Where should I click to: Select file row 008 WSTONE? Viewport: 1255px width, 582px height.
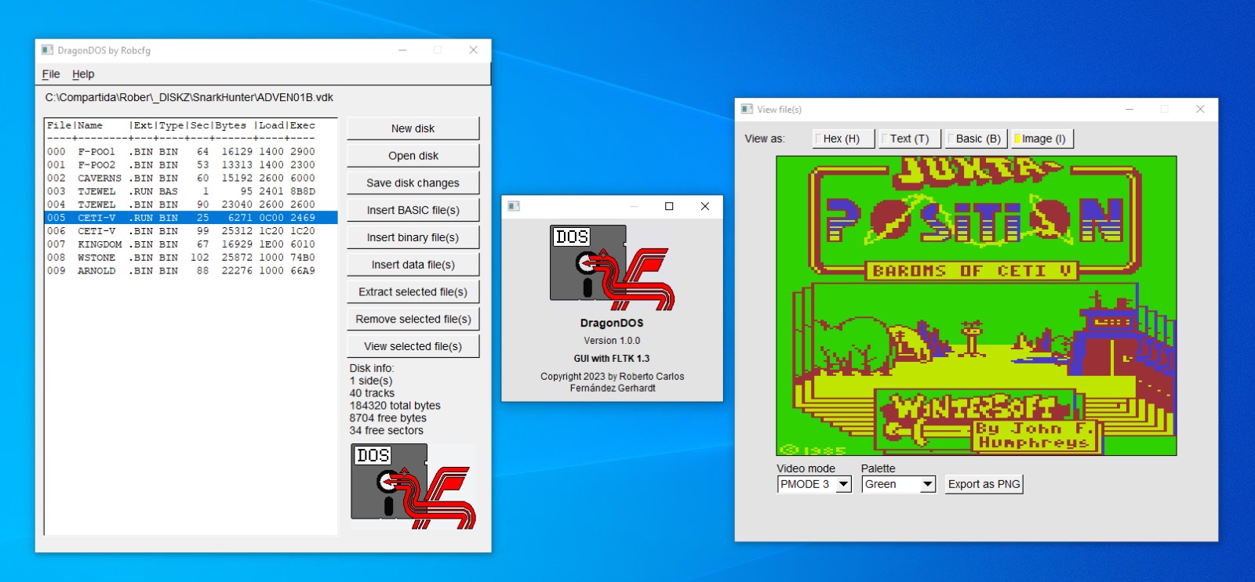coord(191,258)
